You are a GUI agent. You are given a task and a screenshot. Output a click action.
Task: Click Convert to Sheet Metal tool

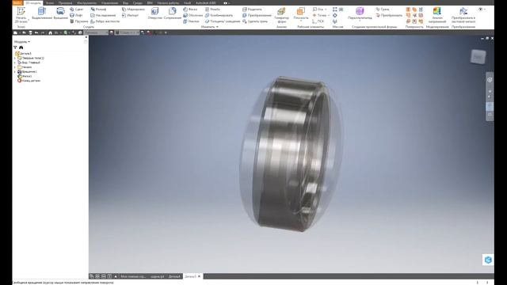click(463, 15)
